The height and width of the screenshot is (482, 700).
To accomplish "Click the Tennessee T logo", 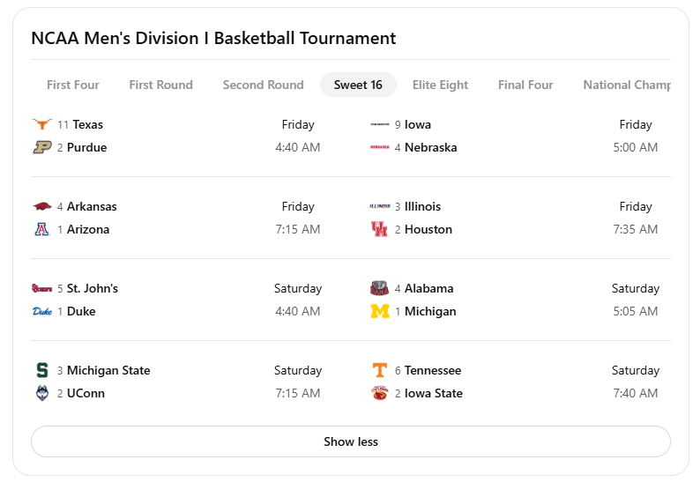I will 379,370.
